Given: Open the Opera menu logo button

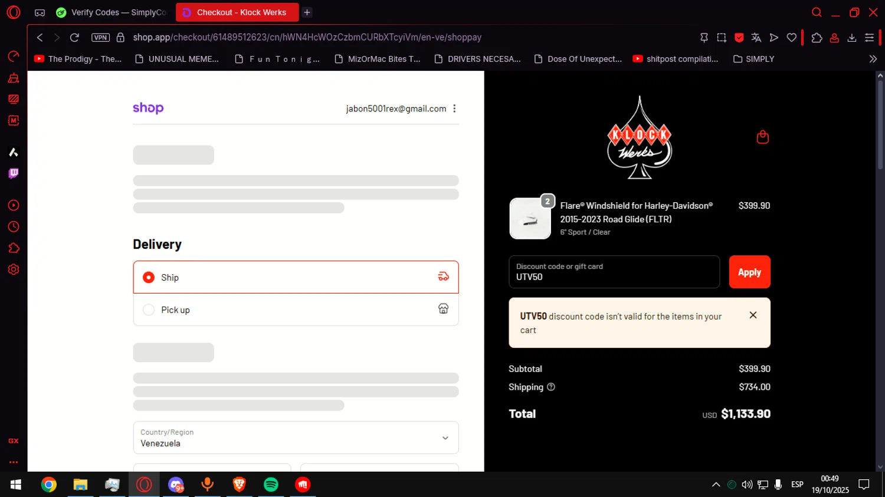Looking at the screenshot, I should coord(13,12).
